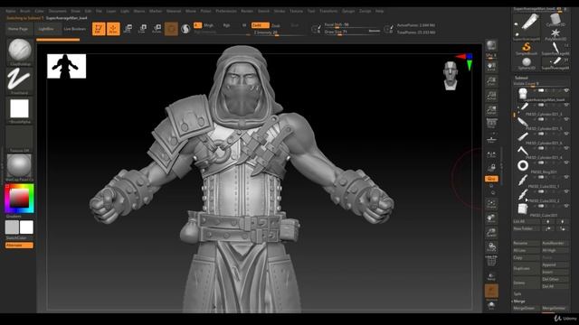579x325 pixels.
Task: Click the AAHalf icon
Action: click(x=491, y=110)
